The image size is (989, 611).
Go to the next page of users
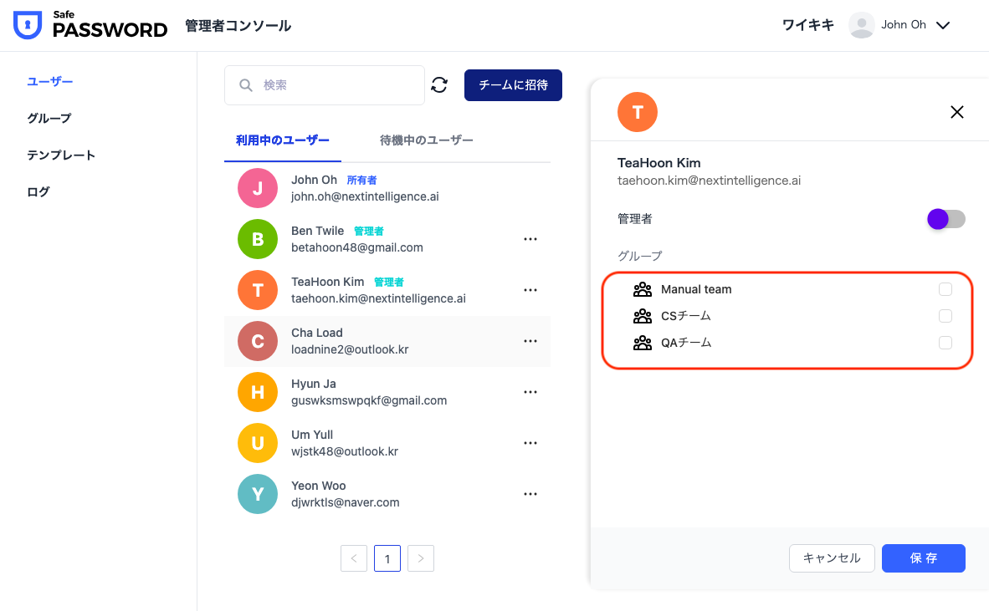[421, 558]
